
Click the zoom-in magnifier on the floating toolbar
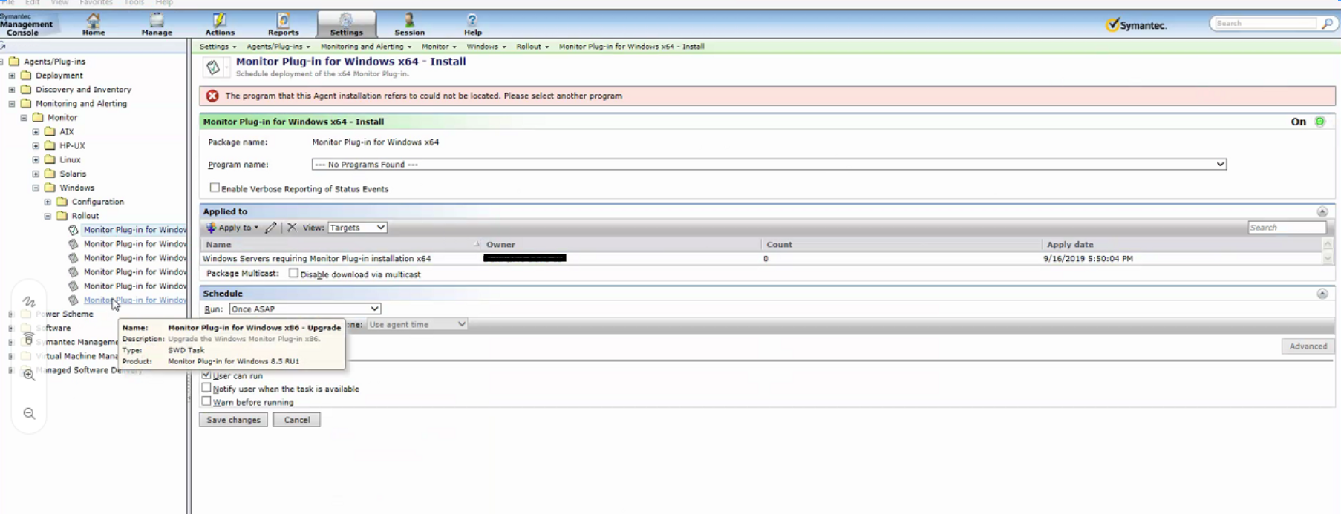pos(29,375)
